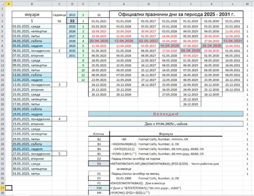Select cell '04.01.2025, събота'

tap(32, 41)
